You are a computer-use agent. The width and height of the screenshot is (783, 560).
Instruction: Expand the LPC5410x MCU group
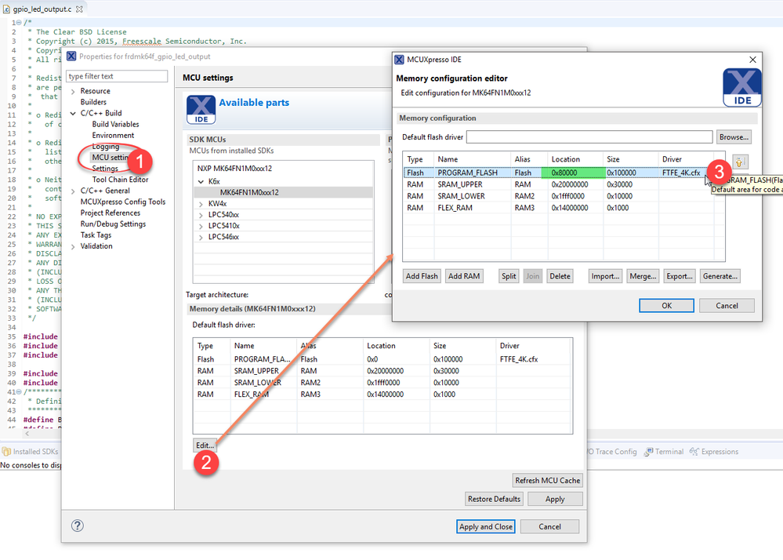(x=201, y=226)
